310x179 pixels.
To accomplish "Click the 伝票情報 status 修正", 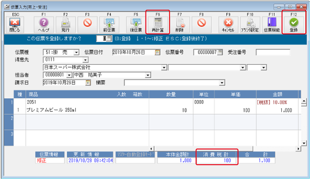I will [41, 160].
